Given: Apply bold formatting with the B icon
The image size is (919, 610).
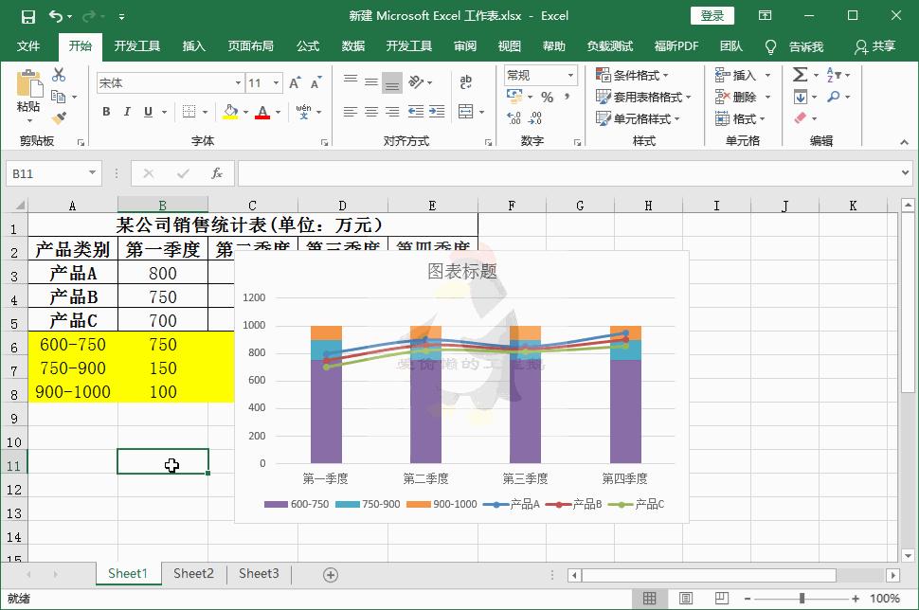Looking at the screenshot, I should click(106, 112).
